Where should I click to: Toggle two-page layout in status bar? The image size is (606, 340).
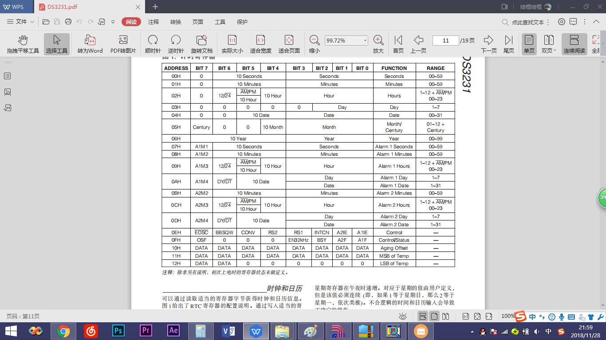point(446,317)
